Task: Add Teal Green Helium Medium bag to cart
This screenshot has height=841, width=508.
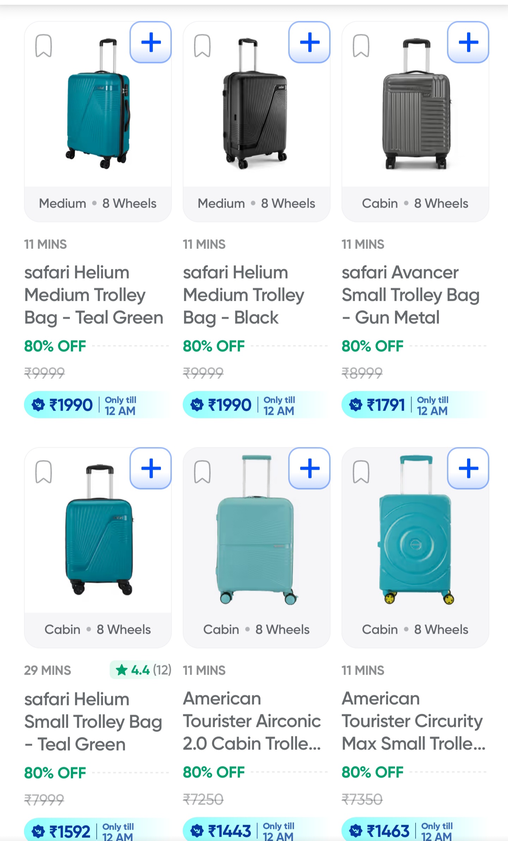Action: pyautogui.click(x=151, y=42)
